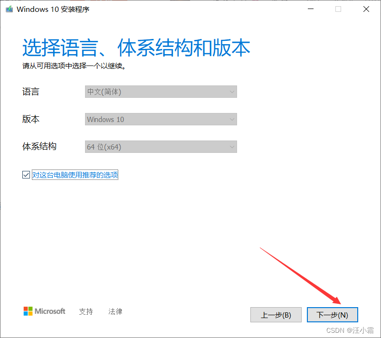Uncheck '对这台电脑使用推荐的选项' checkbox

[x=26, y=175]
